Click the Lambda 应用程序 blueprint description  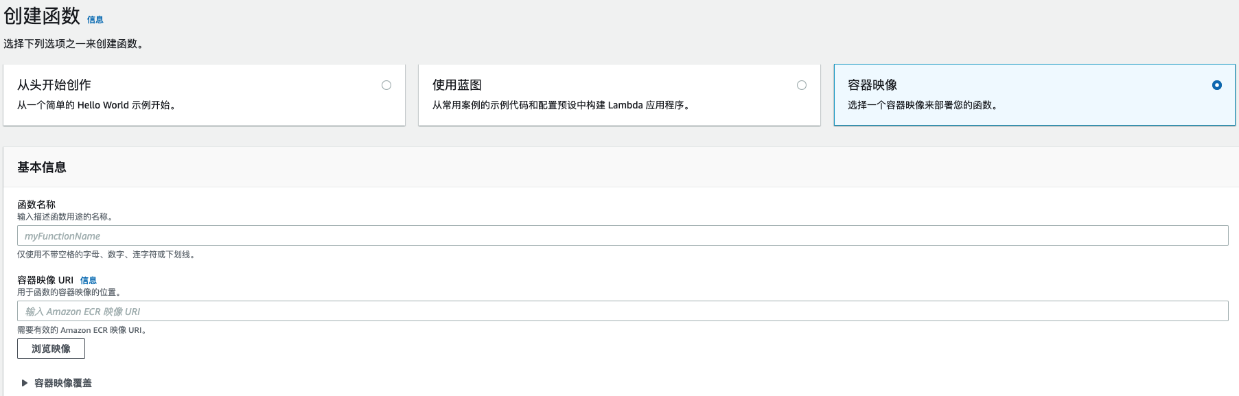point(562,105)
